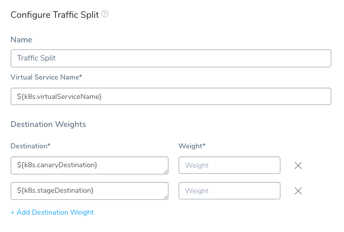Screen dimensions: 344x232
Task: Click the Name label
Action: click(21, 40)
